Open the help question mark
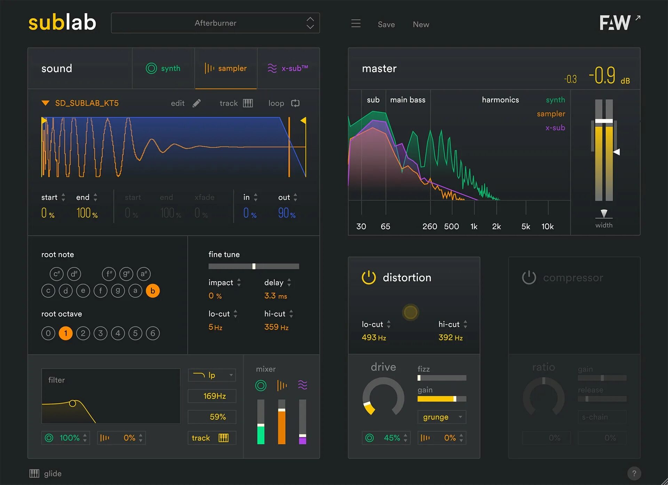This screenshot has width=668, height=485. pyautogui.click(x=634, y=473)
